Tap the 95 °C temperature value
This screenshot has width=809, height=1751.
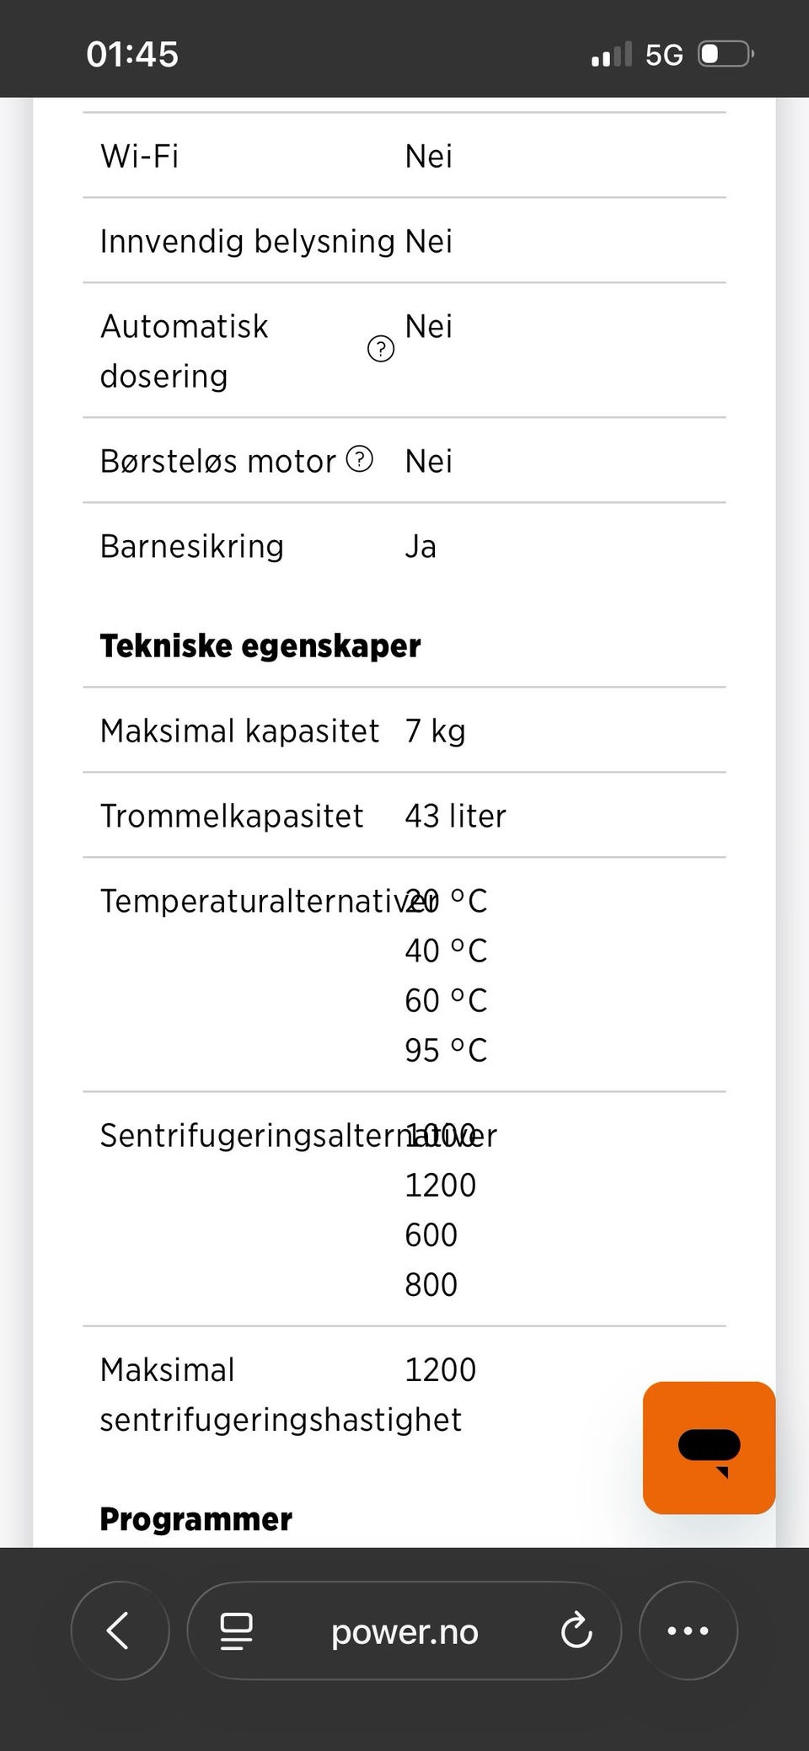(x=446, y=1050)
